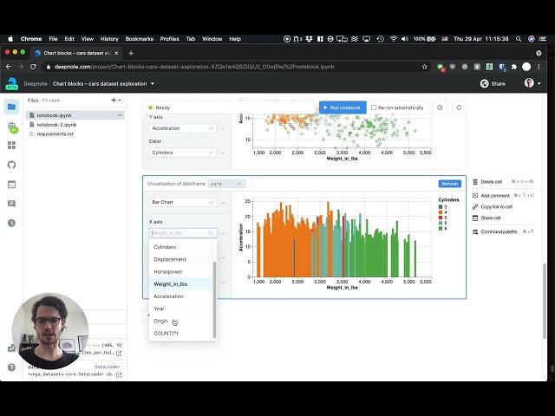Click the restart kernel circular arrow icon

click(459, 107)
